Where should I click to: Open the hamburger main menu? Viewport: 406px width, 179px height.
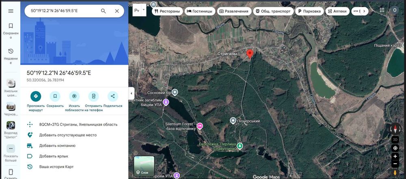[11, 11]
